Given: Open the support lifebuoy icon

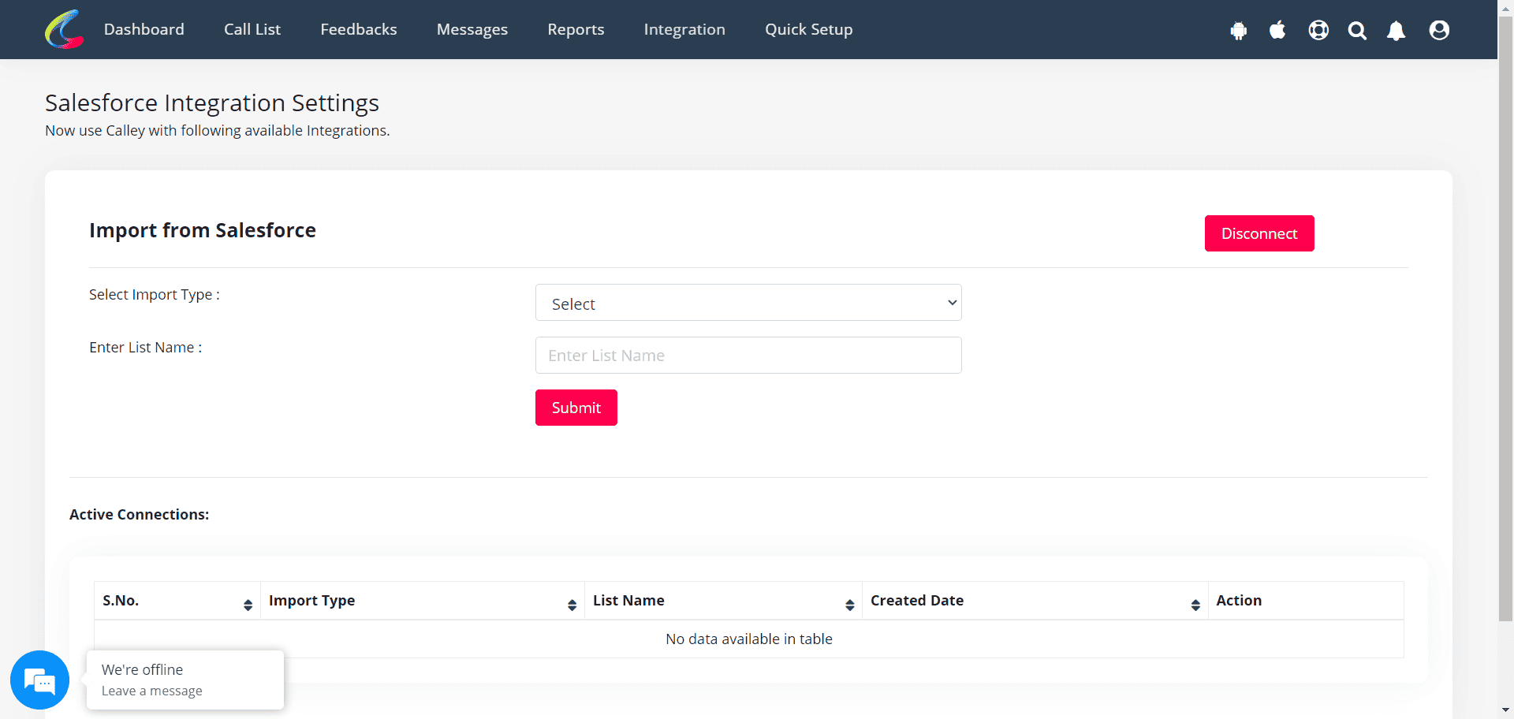Looking at the screenshot, I should click(1318, 30).
